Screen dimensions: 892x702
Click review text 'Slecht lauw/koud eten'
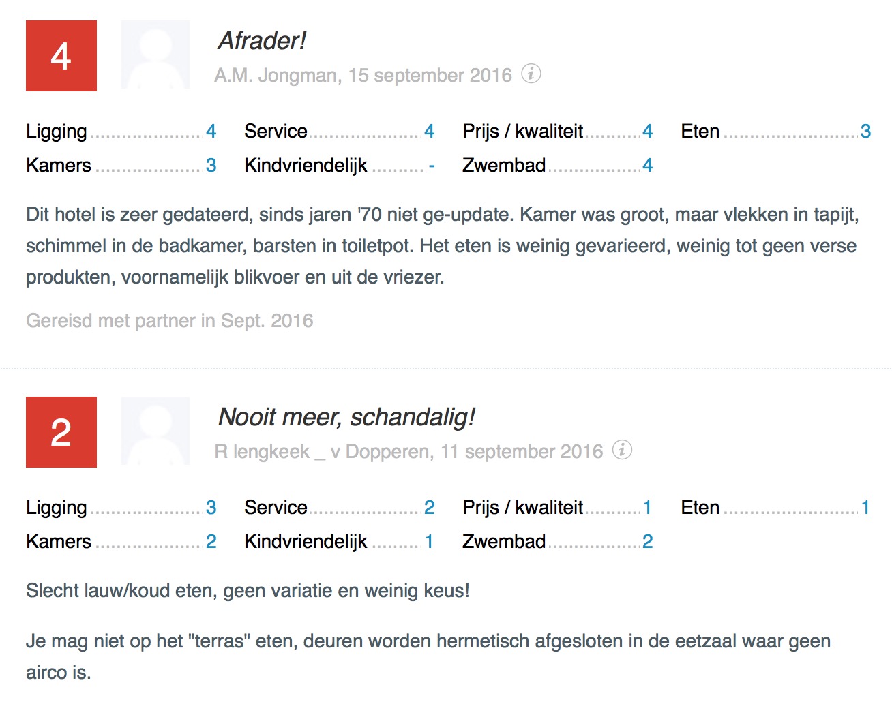pos(248,590)
